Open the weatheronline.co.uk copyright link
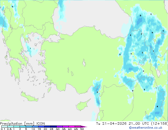Viewport: 168px width, 130px height. click(146, 128)
